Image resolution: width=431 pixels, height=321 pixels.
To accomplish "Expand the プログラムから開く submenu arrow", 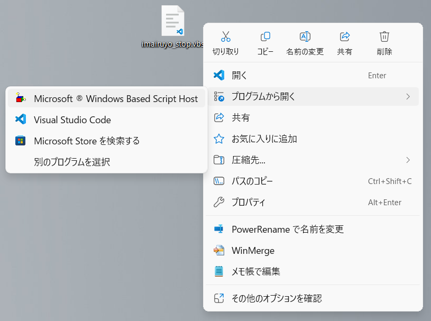I will (408, 96).
